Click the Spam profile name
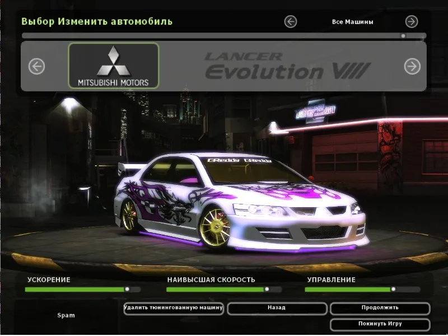The image size is (448, 336). (x=66, y=315)
